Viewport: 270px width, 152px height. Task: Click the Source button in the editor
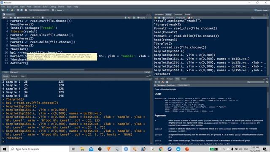coord(141,18)
